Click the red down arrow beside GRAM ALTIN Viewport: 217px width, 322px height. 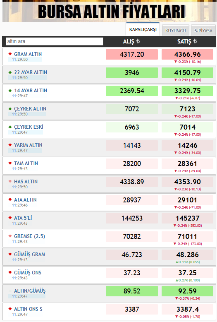[x=10, y=54]
